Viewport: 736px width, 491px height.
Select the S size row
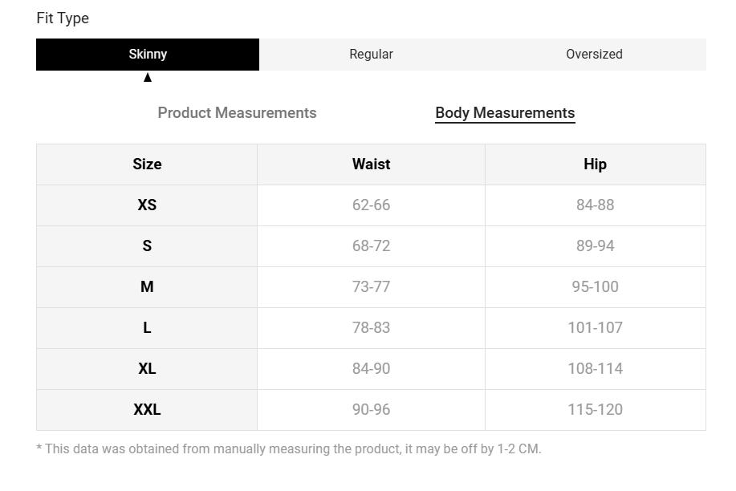click(x=147, y=245)
